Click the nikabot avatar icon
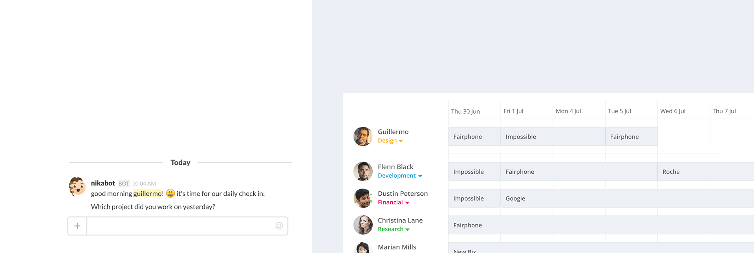The height and width of the screenshot is (253, 754). pos(77,186)
